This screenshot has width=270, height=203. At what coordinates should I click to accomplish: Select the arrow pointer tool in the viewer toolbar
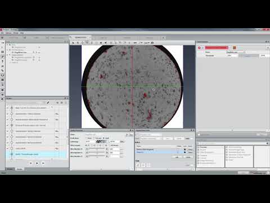point(73,43)
